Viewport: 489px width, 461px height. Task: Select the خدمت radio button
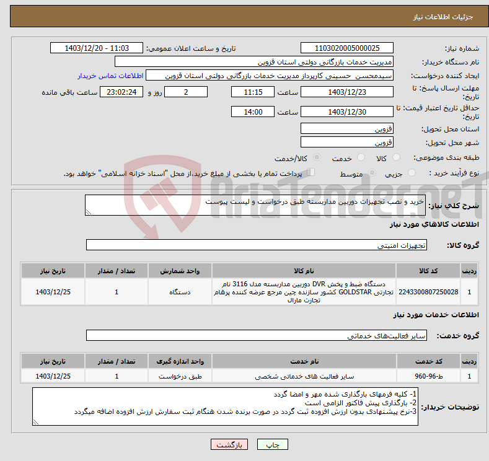tap(361, 157)
